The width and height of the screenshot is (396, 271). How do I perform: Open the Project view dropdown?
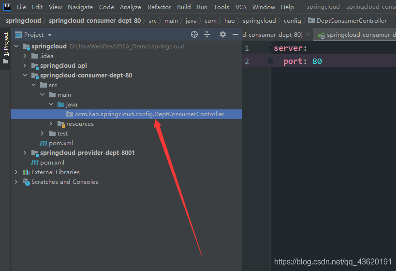click(x=50, y=35)
